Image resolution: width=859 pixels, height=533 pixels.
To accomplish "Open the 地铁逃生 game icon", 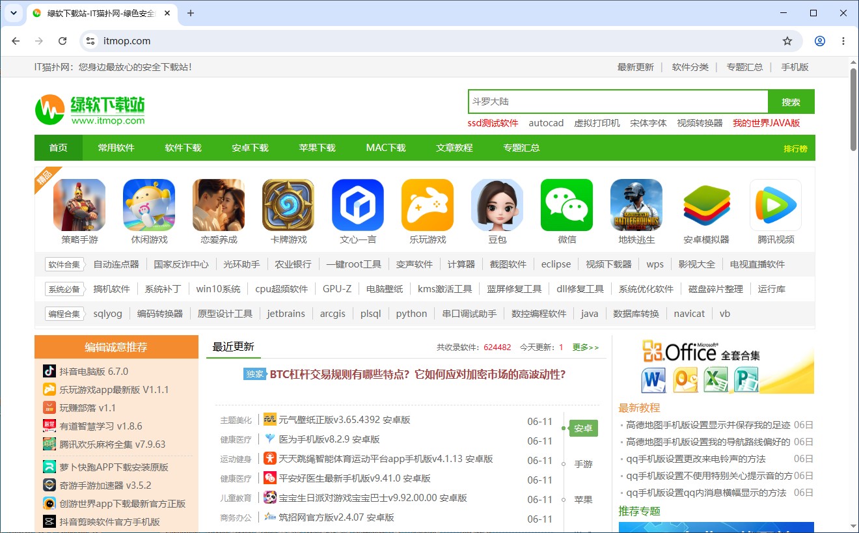I will click(636, 205).
